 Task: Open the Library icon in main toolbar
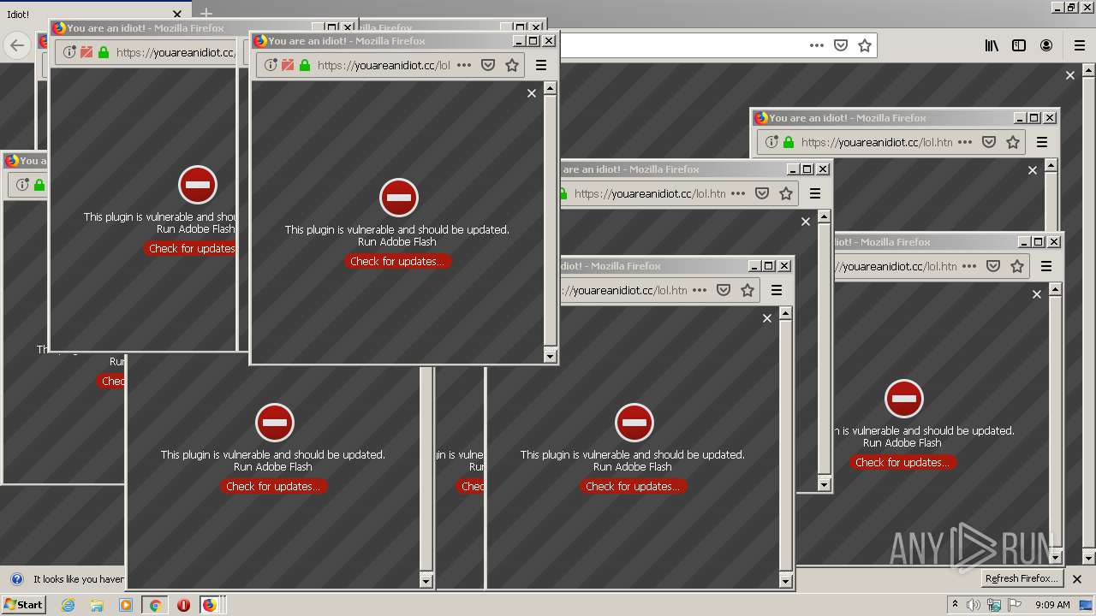[x=992, y=45]
